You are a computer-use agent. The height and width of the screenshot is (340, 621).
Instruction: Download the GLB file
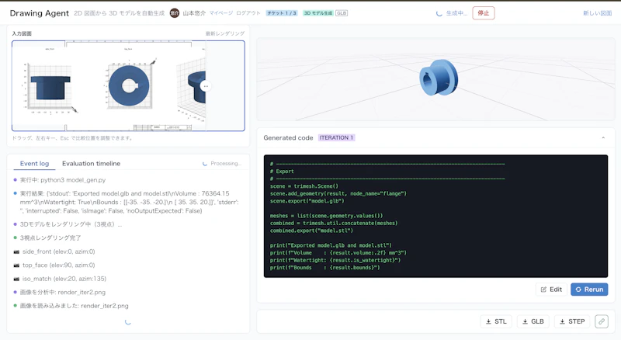click(533, 321)
